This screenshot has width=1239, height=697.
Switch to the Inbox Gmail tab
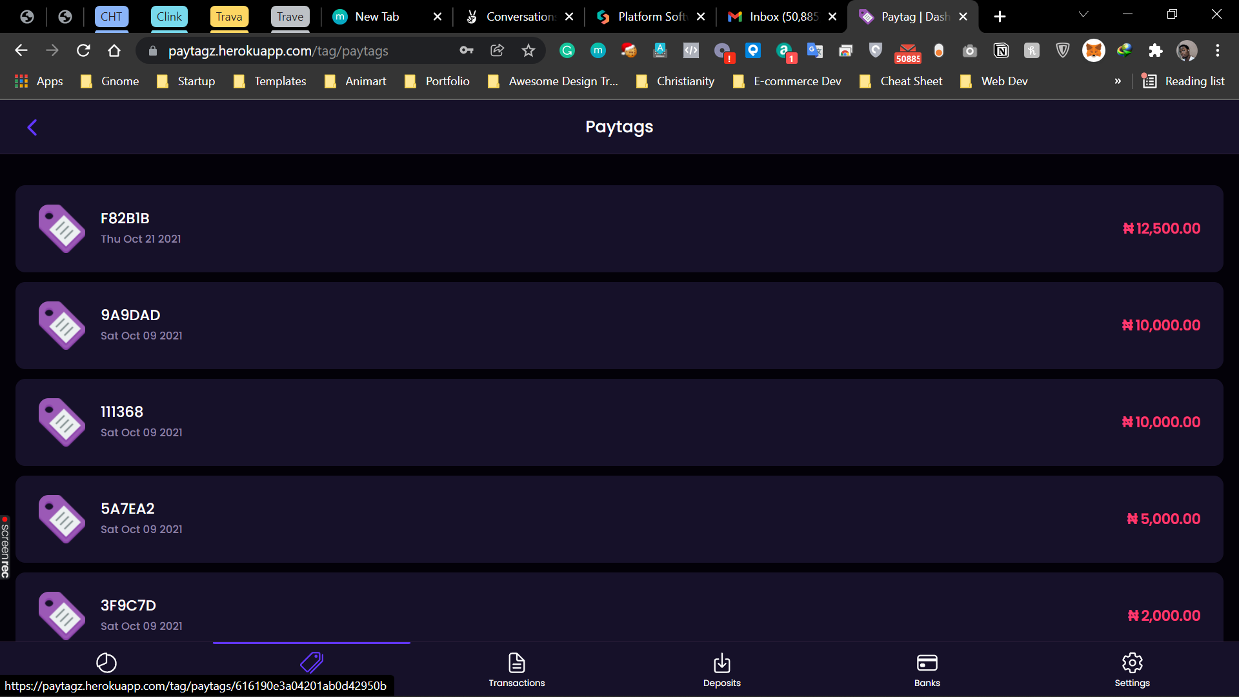pyautogui.click(x=781, y=17)
